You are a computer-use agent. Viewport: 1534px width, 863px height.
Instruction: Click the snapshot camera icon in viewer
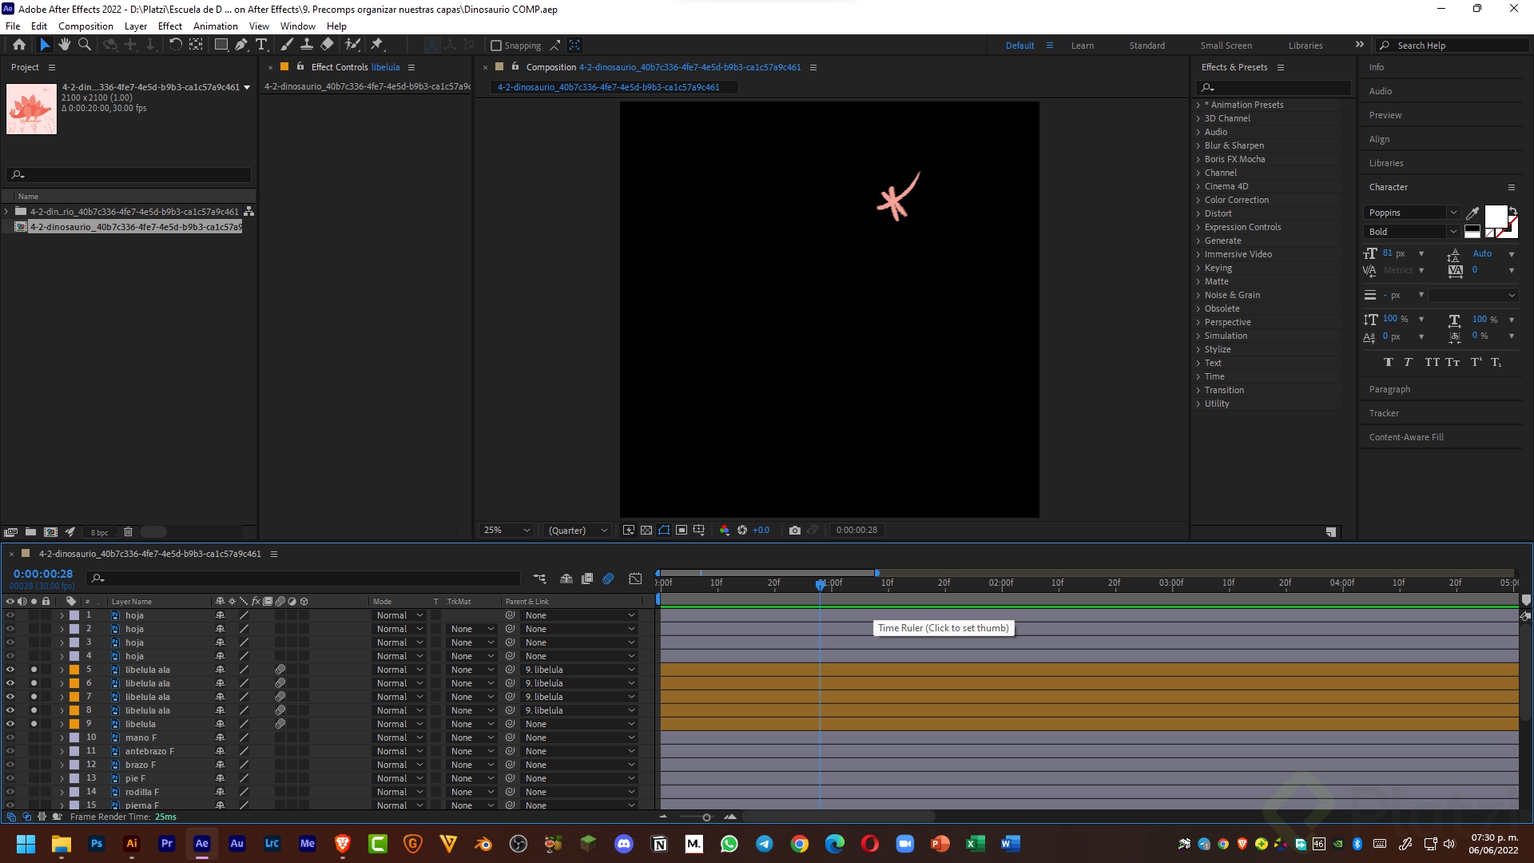click(794, 531)
